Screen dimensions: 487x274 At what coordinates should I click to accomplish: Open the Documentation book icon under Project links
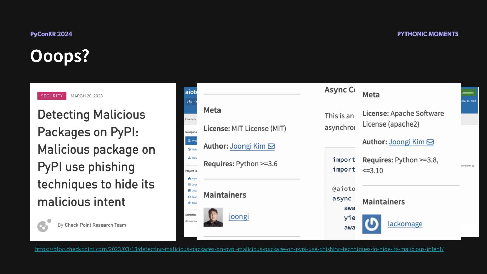click(x=189, y=191)
